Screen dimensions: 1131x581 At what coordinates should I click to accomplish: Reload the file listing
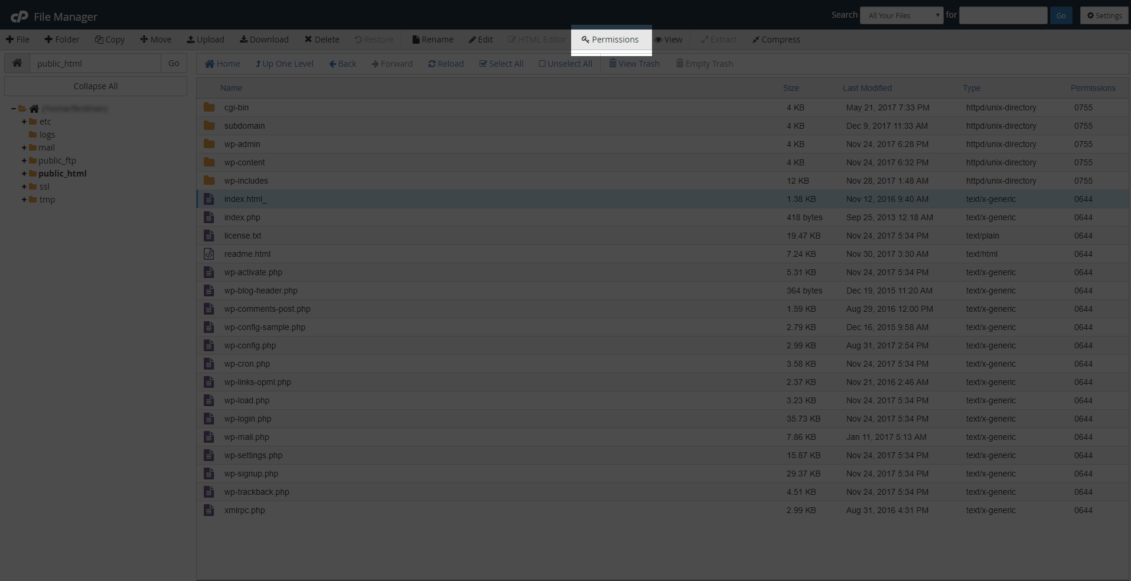click(446, 64)
